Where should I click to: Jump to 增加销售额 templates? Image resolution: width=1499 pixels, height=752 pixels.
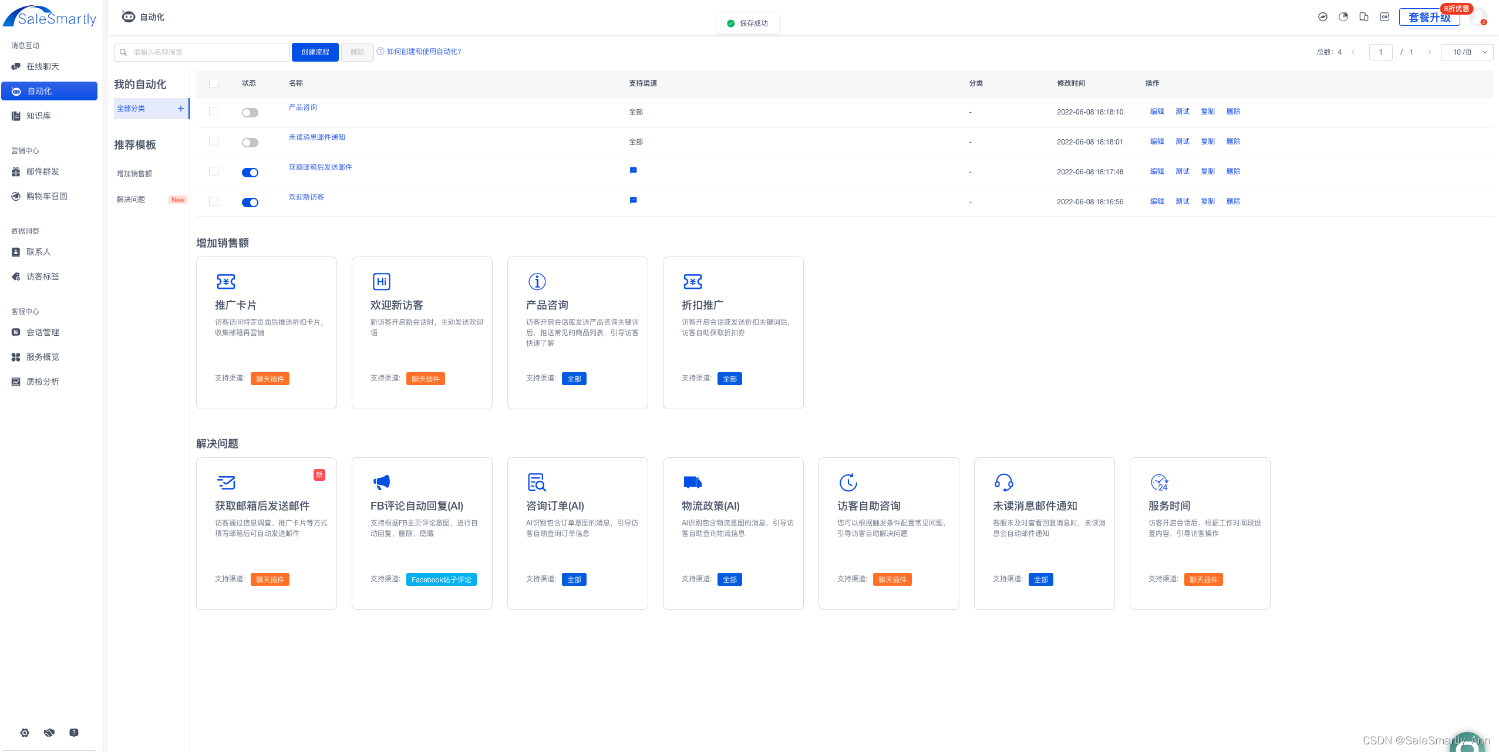click(134, 174)
